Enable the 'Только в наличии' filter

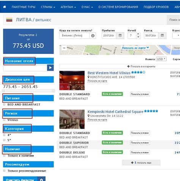click(x=4, y=156)
